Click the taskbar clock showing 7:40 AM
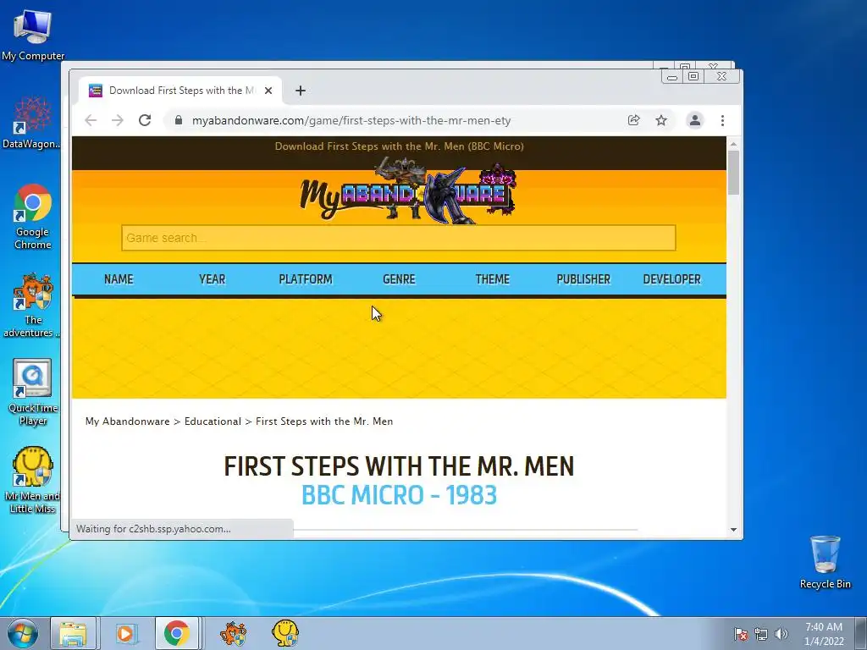This screenshot has width=867, height=650. [x=824, y=634]
